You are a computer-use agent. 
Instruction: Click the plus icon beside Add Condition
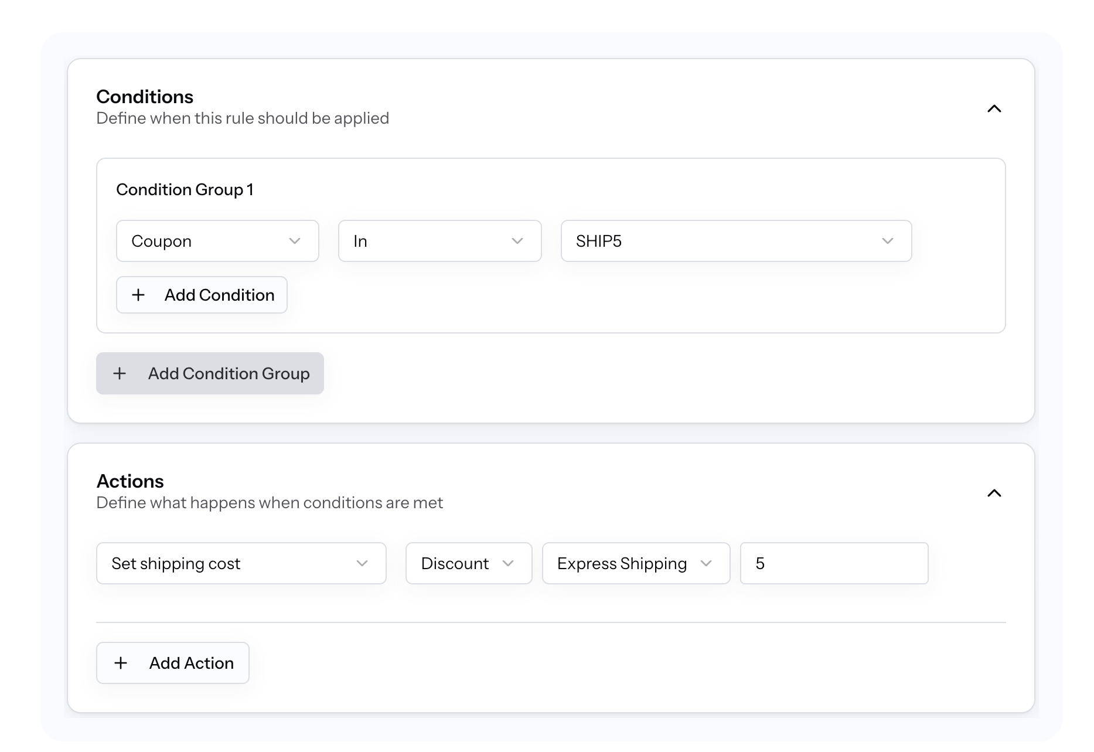pos(138,295)
